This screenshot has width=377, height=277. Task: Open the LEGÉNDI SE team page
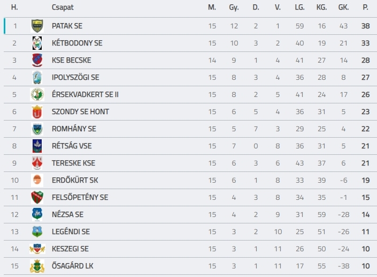(71, 231)
